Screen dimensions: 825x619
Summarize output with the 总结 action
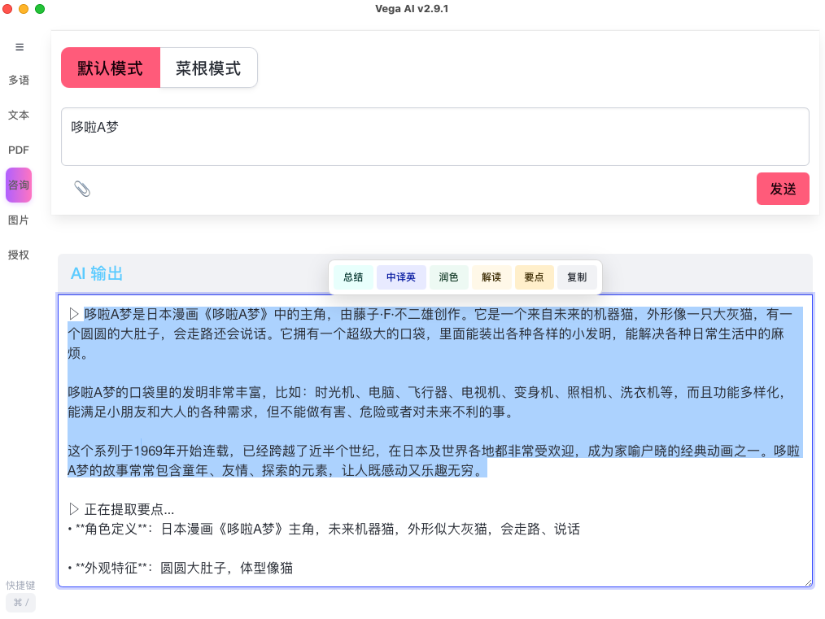click(x=353, y=277)
